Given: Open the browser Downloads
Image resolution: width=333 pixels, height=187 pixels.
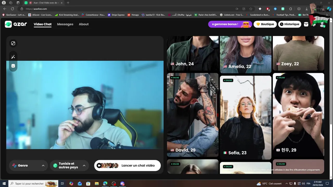Looking at the screenshot, I should [306, 9].
